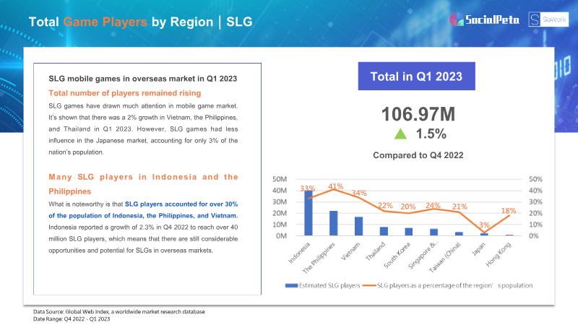The height and width of the screenshot is (325, 578).
Task: Click the Indonesia bar in the chart
Action: tap(309, 213)
